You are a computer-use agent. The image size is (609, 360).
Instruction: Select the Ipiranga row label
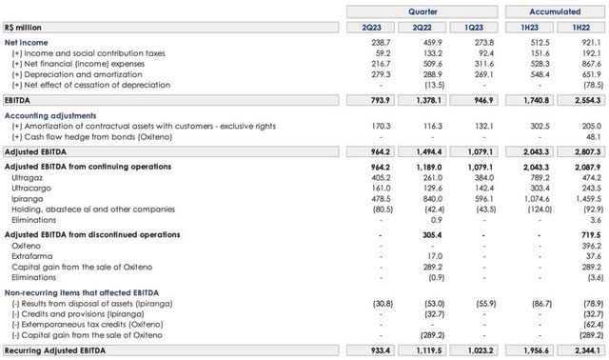point(28,199)
